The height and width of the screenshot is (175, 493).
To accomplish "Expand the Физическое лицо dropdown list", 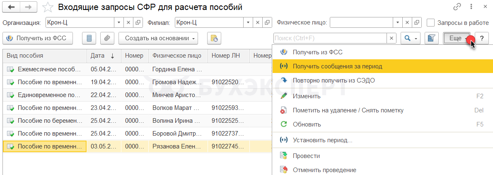I will coord(398,23).
